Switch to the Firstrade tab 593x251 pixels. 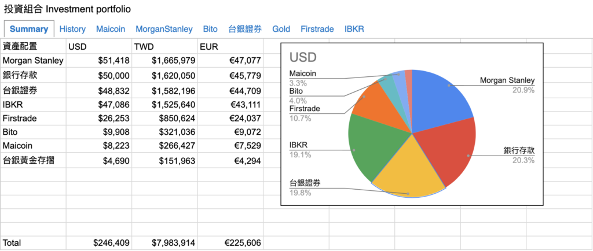317,29
